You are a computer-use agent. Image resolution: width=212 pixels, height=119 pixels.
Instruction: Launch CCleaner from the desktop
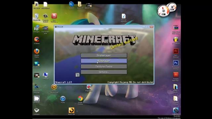[37, 41]
